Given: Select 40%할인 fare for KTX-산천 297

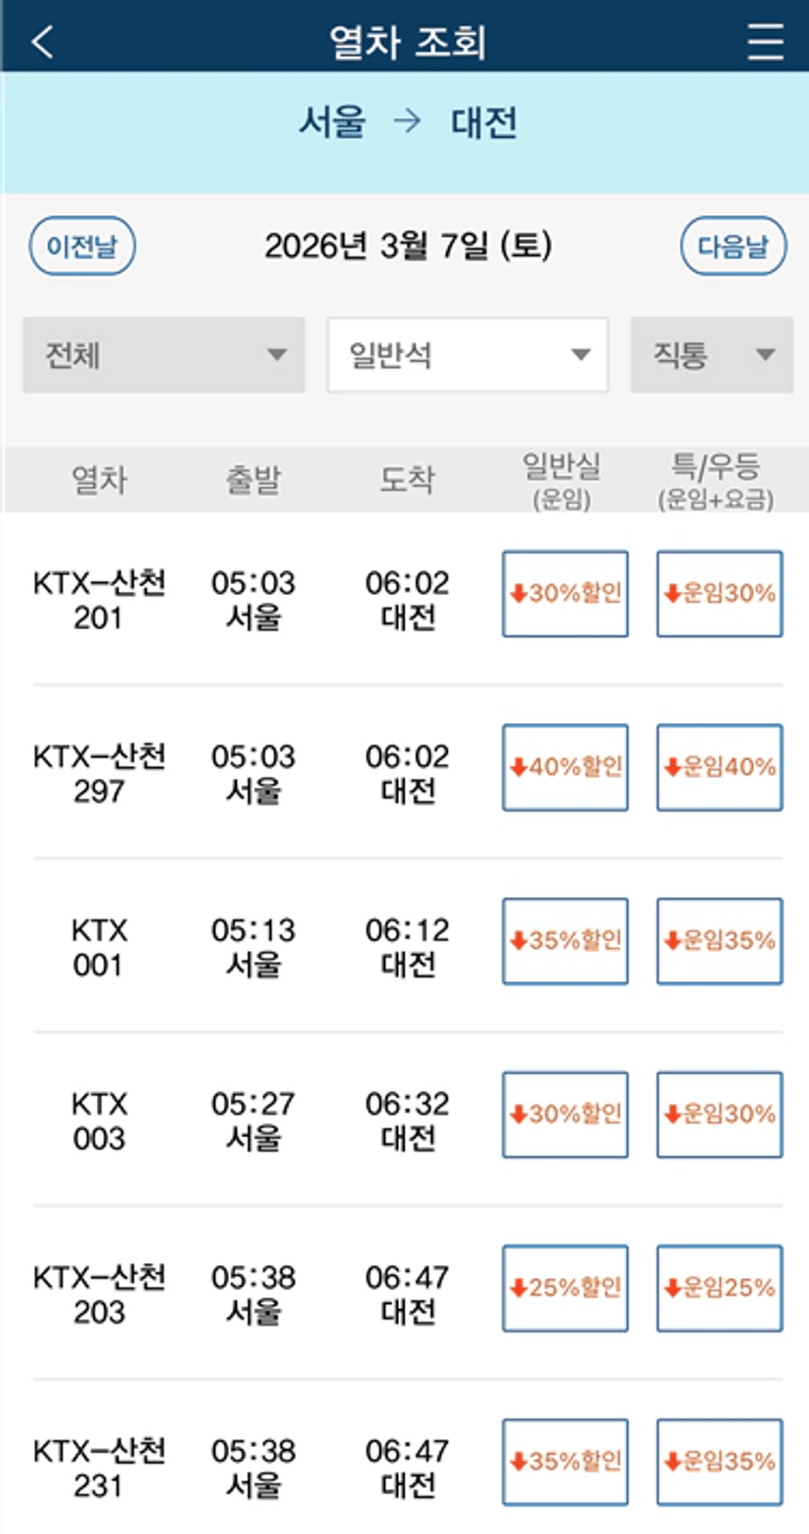Looking at the screenshot, I should pyautogui.click(x=565, y=767).
